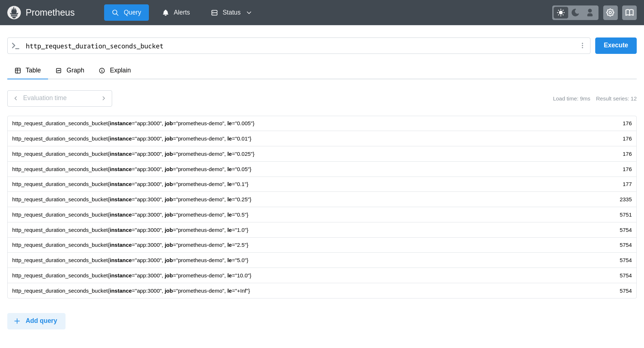
Task: Click the Load time: 9ms text
Action: pos(572,99)
